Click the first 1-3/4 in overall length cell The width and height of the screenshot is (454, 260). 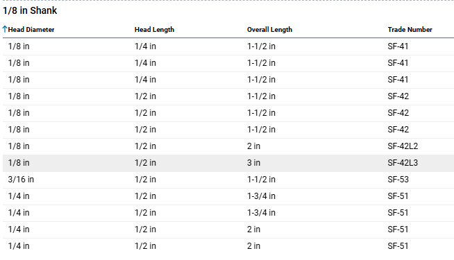coord(261,196)
